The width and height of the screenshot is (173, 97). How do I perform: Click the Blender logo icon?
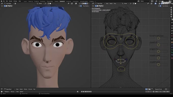[x=1, y=1]
